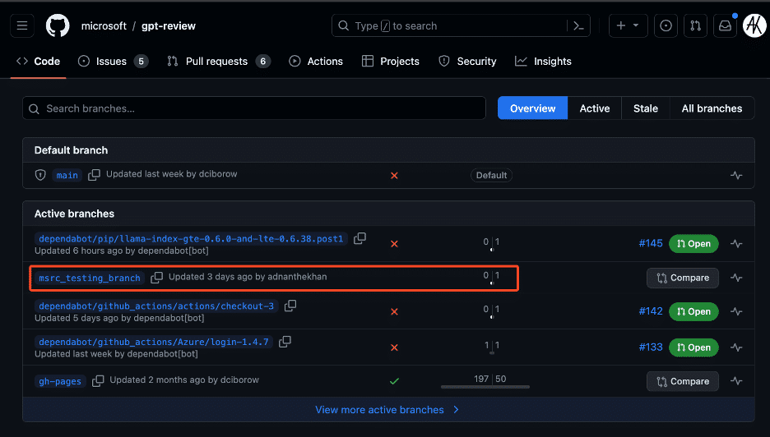The image size is (770, 437).
Task: Click Compare button for msrc_testing_branch
Action: tap(682, 278)
